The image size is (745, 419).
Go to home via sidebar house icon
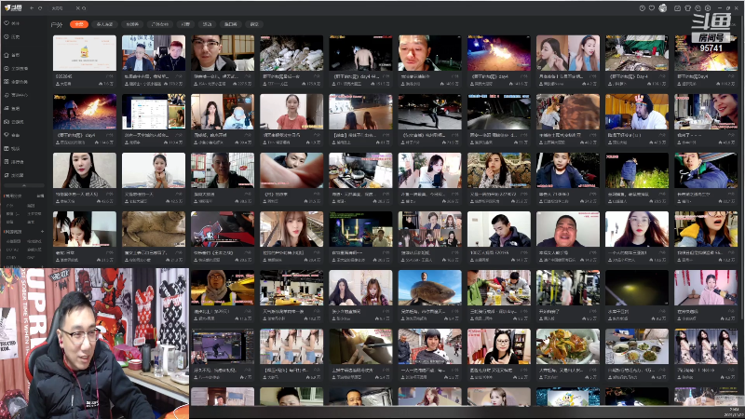12,55
